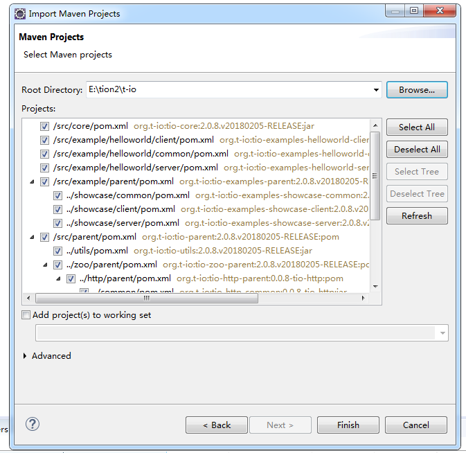The image size is (466, 453).
Task: Collapse the /src/example/parent/pom.xml tree node
Action: click(32, 181)
